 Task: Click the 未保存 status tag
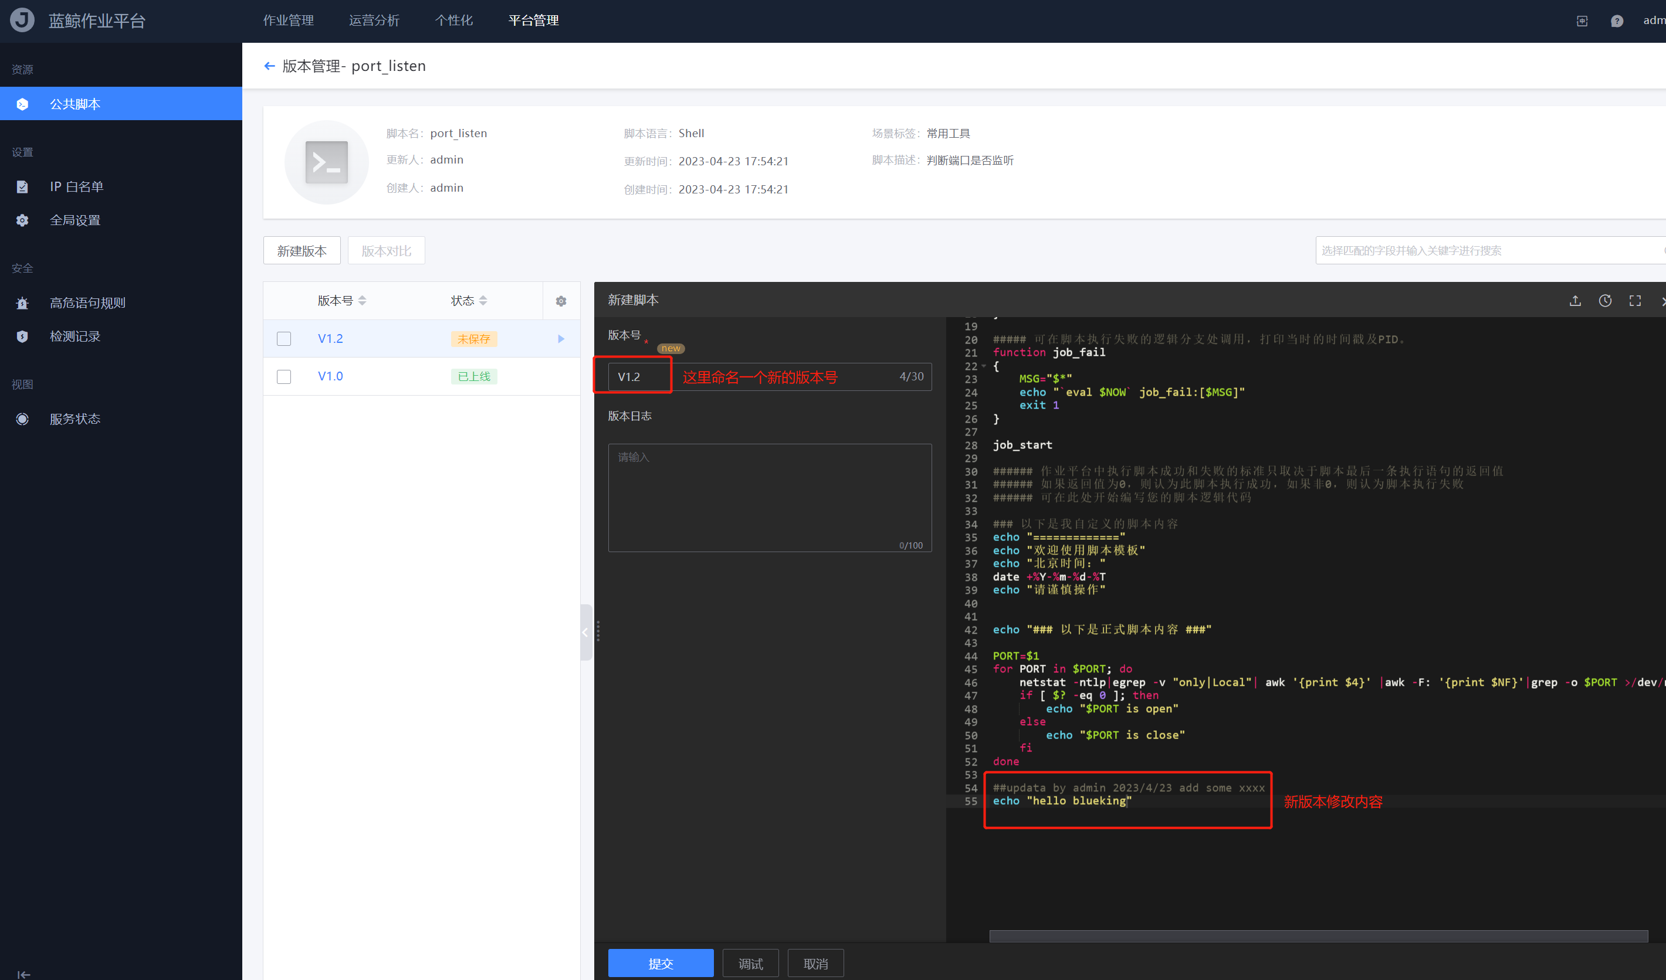[x=474, y=339]
